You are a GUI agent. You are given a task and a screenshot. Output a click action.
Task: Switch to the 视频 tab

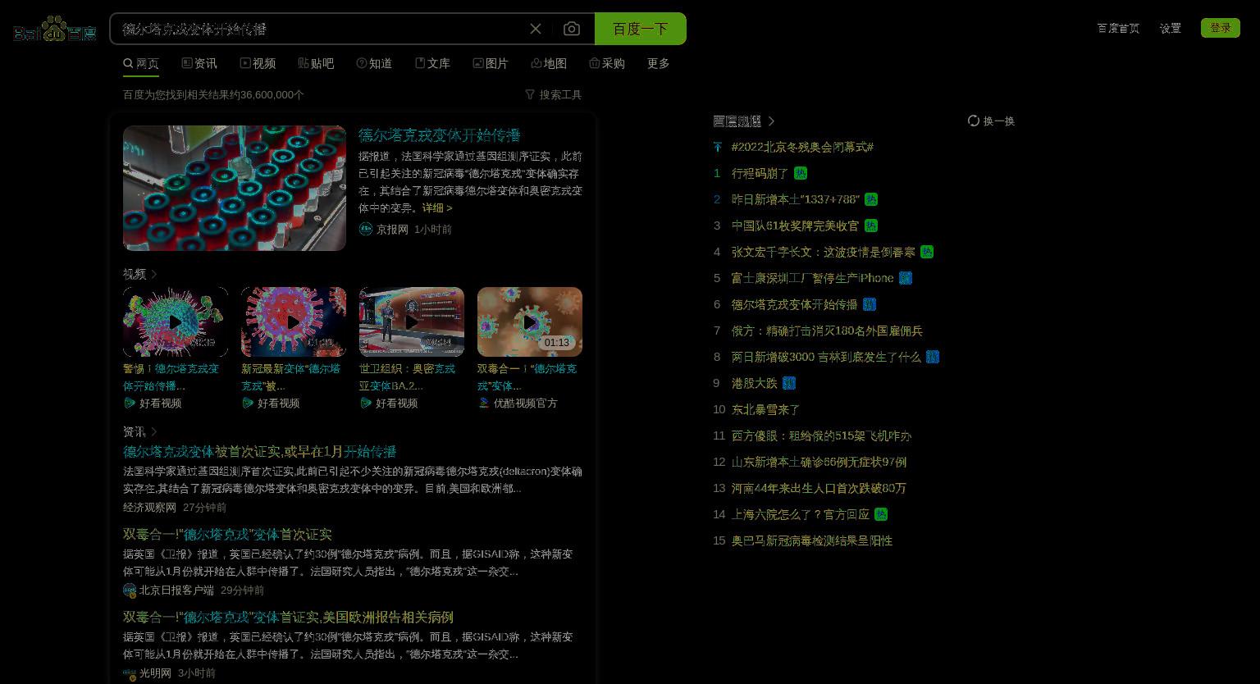pos(258,63)
